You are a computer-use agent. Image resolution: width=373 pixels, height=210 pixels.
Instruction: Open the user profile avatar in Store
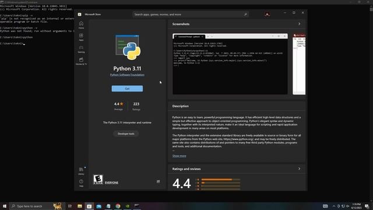click(x=267, y=14)
